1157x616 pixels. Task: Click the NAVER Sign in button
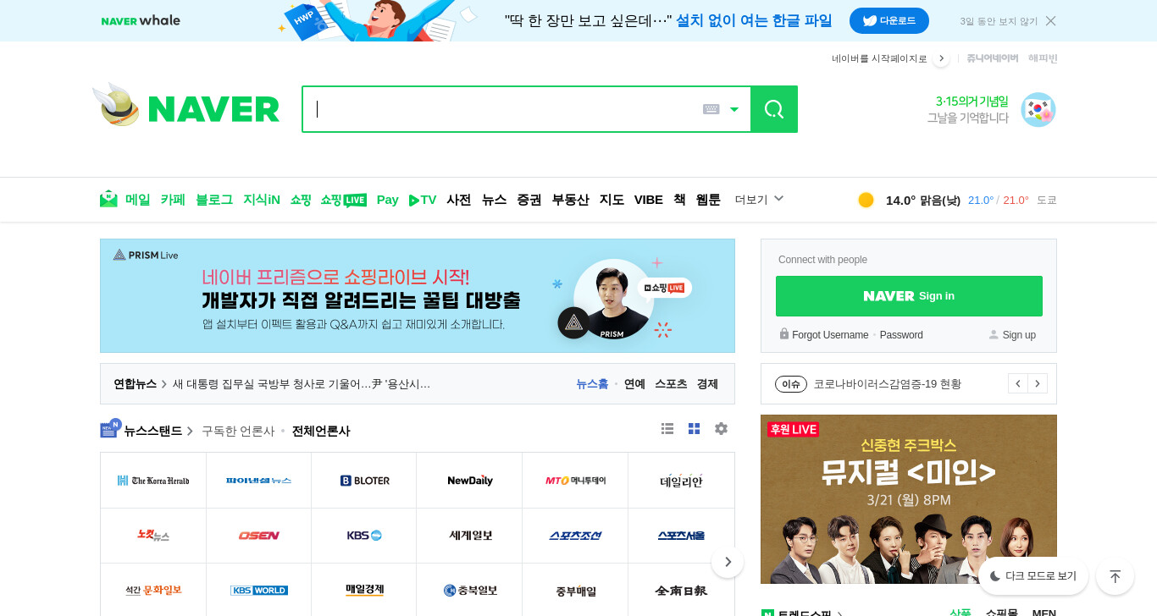click(x=909, y=296)
